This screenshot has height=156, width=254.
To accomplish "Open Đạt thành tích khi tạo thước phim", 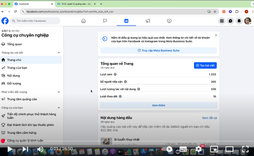I will pyautogui.click(x=31, y=125).
